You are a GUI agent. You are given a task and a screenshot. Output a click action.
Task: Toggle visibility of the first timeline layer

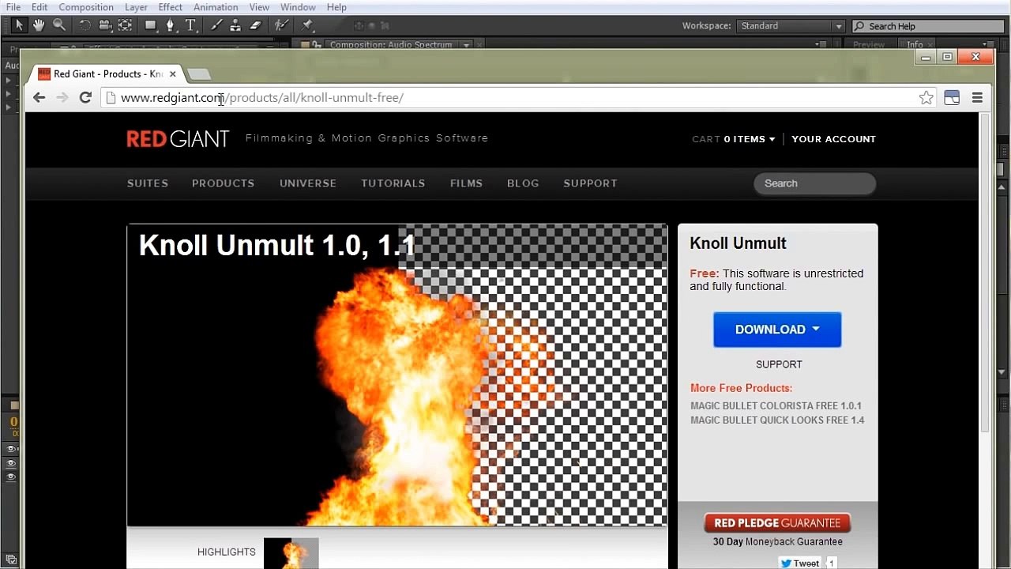[11, 449]
